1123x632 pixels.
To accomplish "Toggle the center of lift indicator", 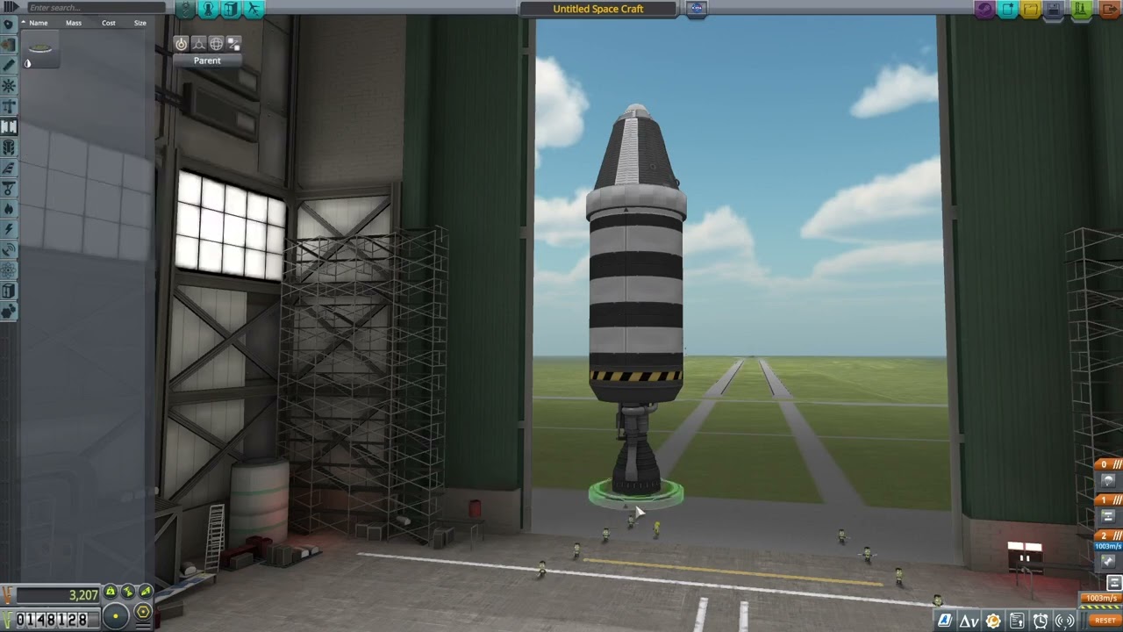I will click(146, 592).
